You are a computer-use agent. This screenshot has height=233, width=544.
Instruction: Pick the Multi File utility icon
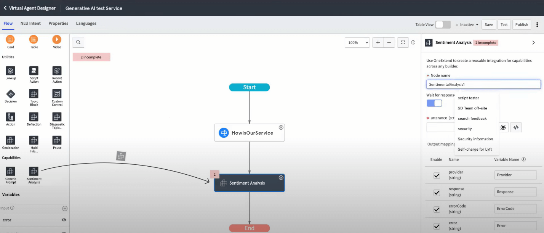[x=34, y=140]
